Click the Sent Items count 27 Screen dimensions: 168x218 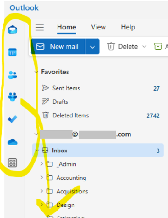pos(156,89)
